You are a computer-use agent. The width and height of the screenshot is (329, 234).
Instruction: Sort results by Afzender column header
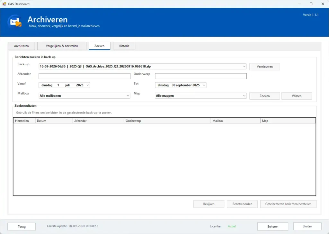click(98, 121)
